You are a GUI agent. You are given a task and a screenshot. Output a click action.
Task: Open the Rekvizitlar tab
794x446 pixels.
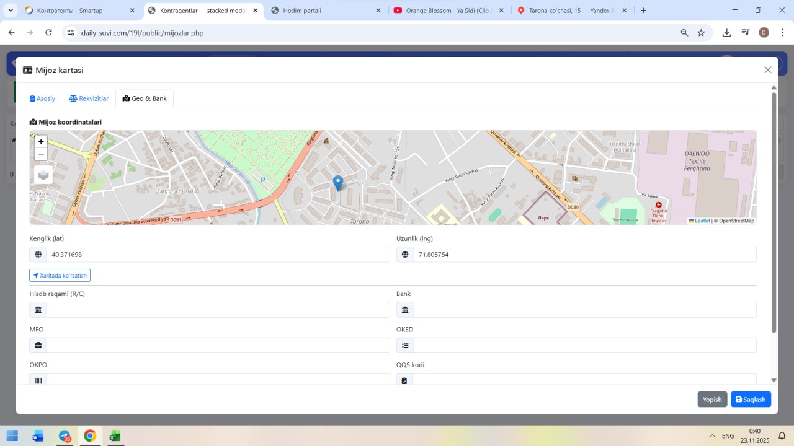[89, 98]
